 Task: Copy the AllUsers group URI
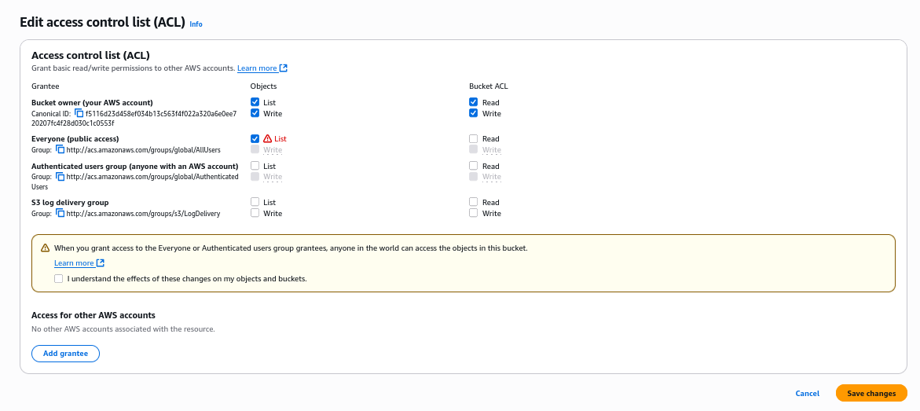60,150
